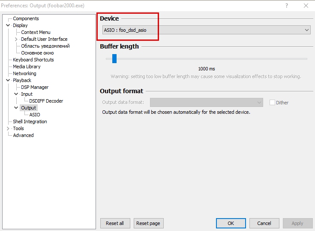The width and height of the screenshot is (315, 231).
Task: Toggle the Dither checkbox
Action: [x=272, y=103]
